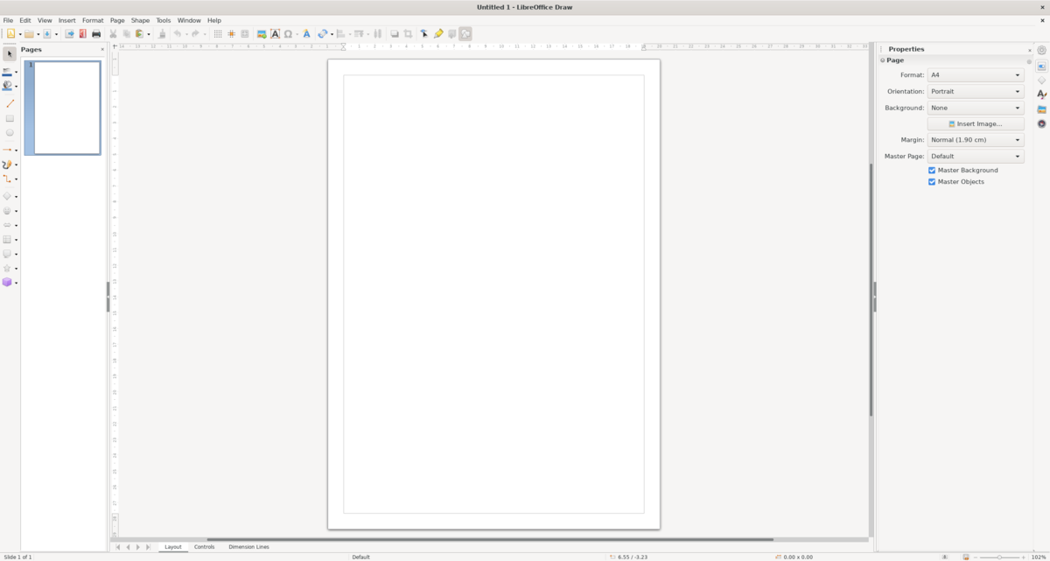Open the Background dropdown
Viewport: 1050px width, 561px height.
[976, 108]
